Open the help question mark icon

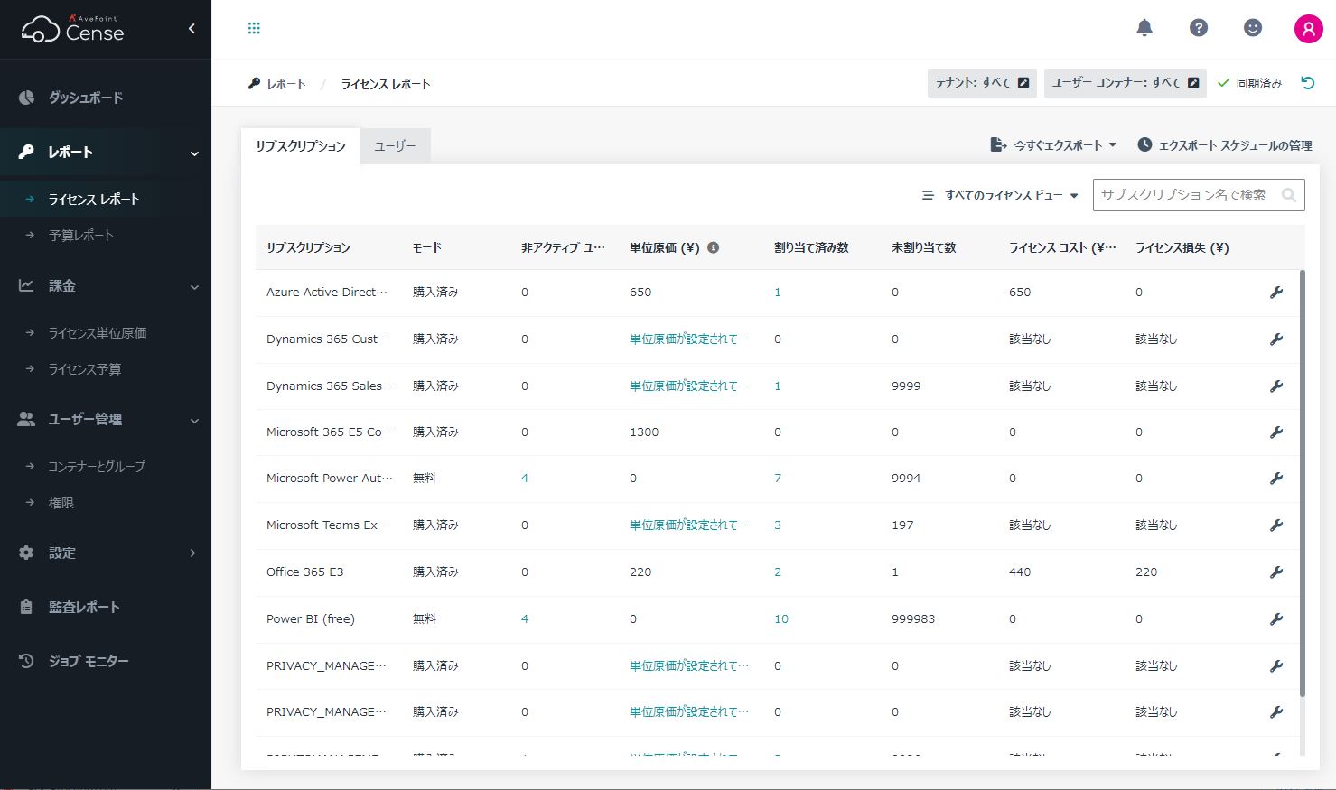(1199, 28)
